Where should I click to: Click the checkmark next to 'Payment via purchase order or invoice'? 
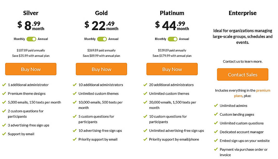click(x=216, y=149)
